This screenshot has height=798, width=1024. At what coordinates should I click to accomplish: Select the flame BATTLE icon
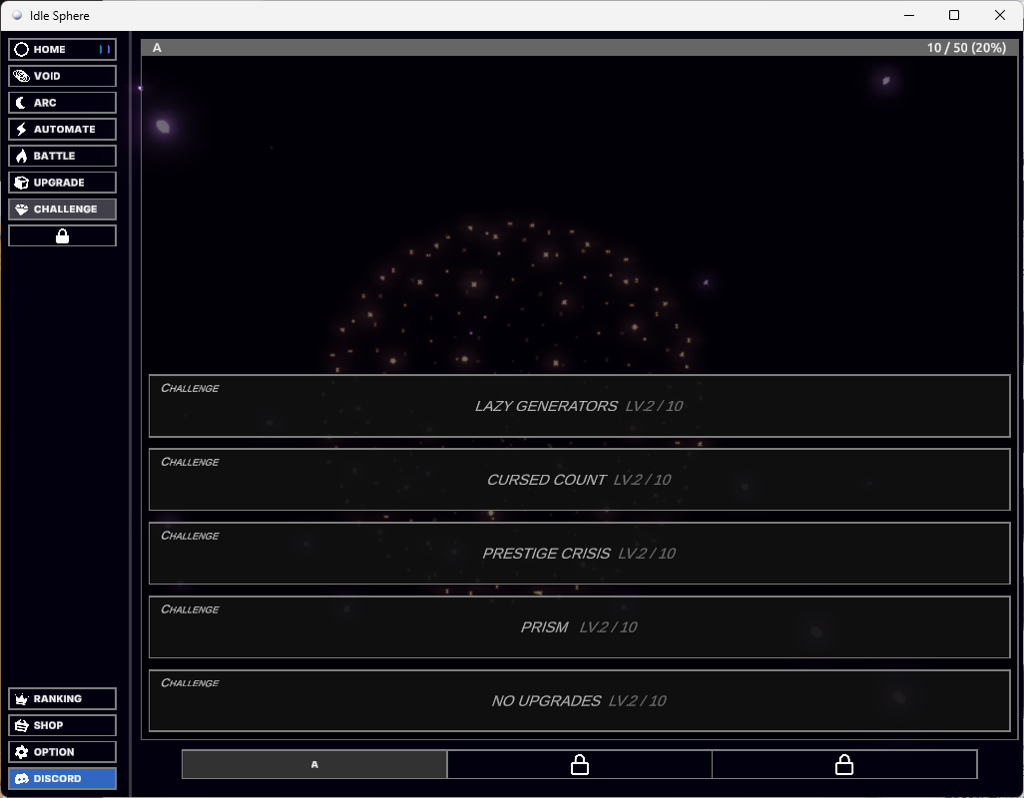coord(20,156)
